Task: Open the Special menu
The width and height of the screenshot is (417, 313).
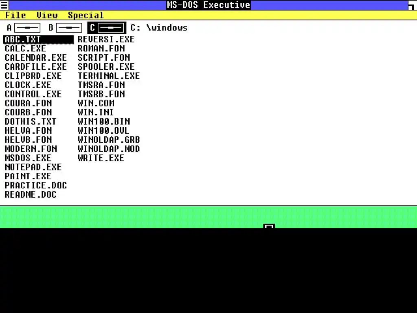Action: point(86,15)
